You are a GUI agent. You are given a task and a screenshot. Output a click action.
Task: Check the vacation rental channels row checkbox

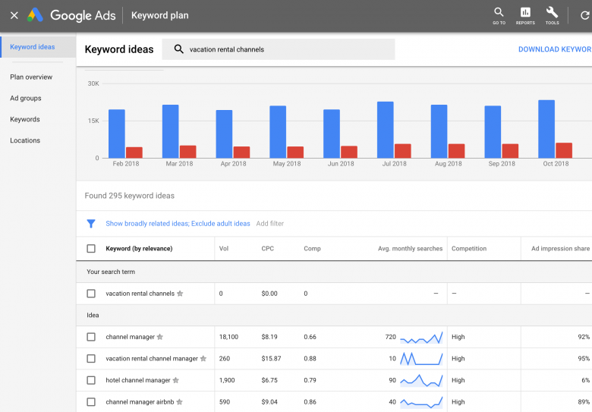pos(91,294)
